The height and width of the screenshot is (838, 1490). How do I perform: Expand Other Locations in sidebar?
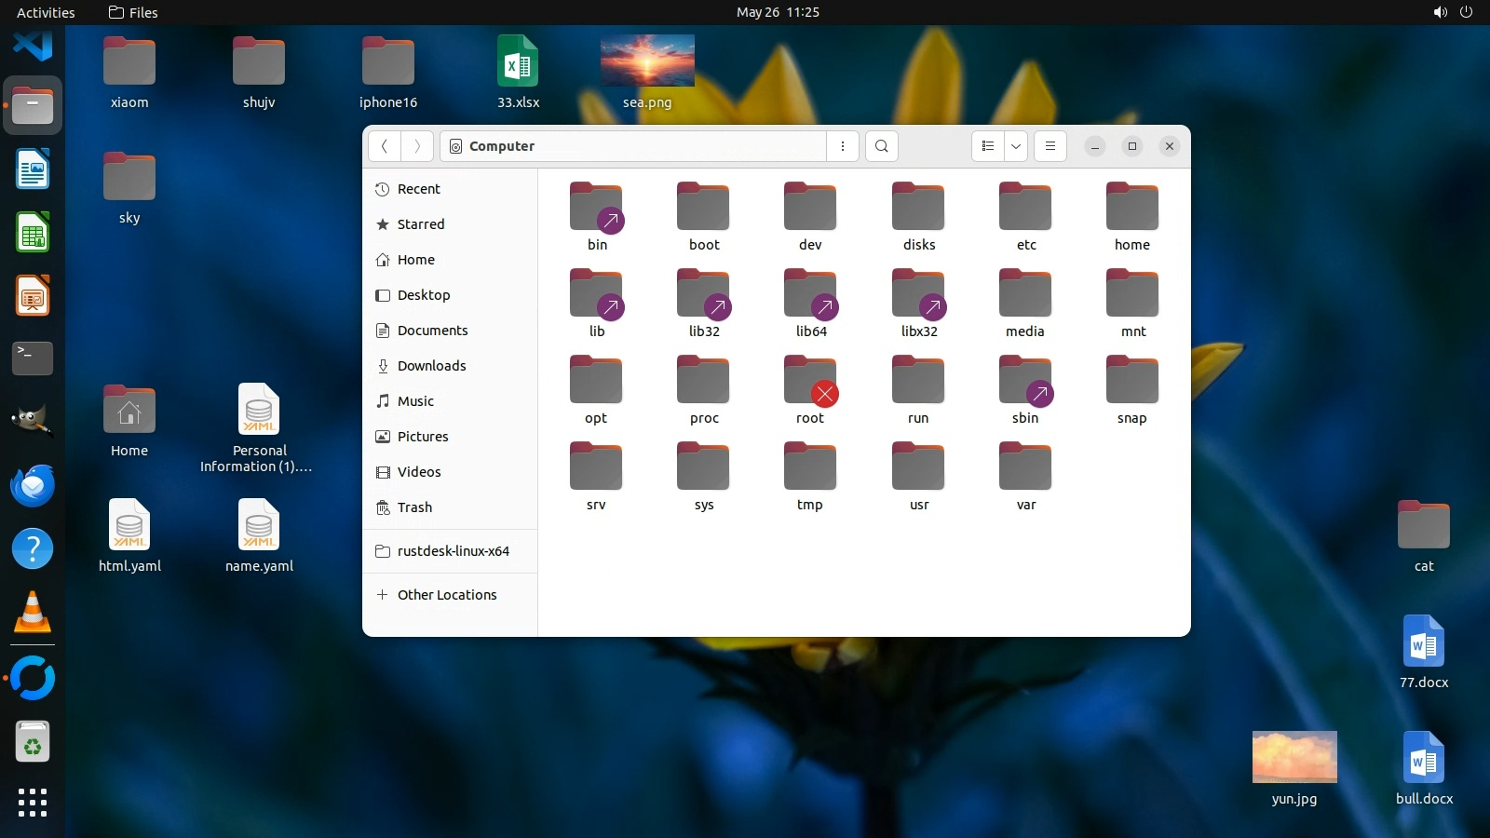click(x=447, y=595)
